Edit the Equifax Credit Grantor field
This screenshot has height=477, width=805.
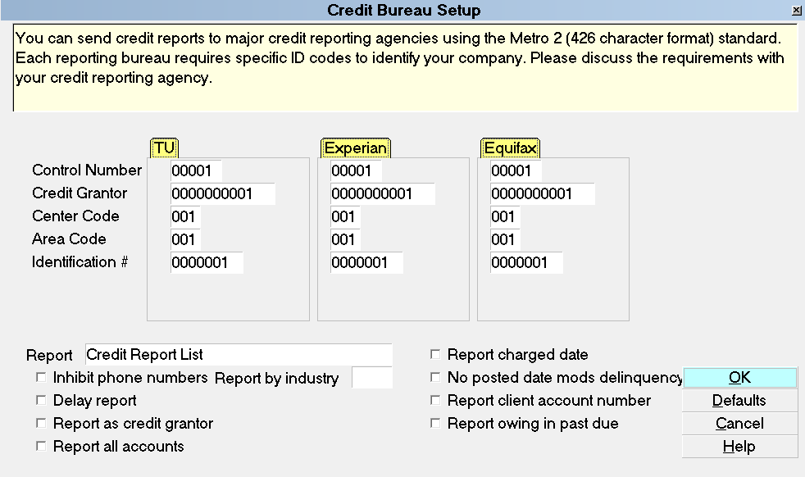click(542, 193)
